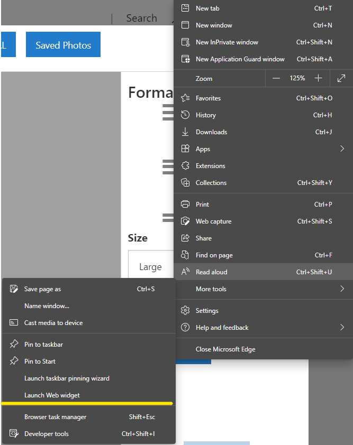The width and height of the screenshot is (353, 445).
Task: Choose Browser task manager
Action: (x=55, y=417)
